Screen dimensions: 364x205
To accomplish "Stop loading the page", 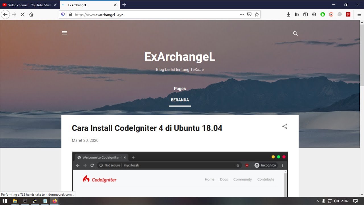I will click(23, 15).
